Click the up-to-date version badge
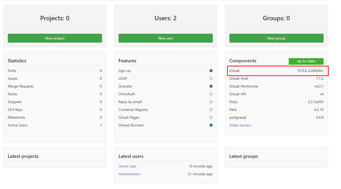This screenshot has height=189, width=341. (x=306, y=61)
